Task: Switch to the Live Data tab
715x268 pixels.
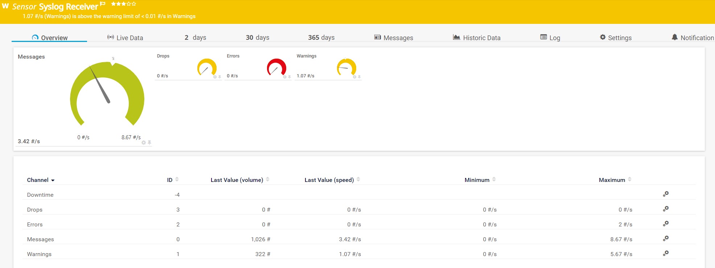Action: (125, 38)
